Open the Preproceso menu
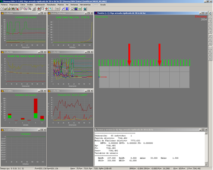 click(14, 5)
